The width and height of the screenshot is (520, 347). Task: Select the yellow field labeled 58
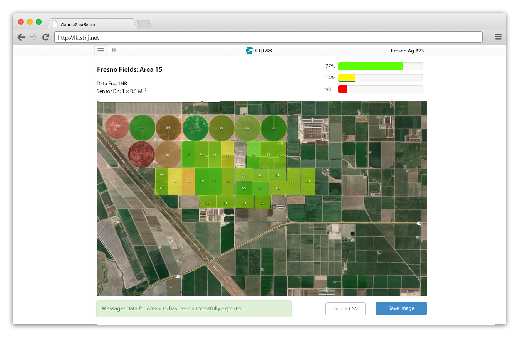click(228, 154)
